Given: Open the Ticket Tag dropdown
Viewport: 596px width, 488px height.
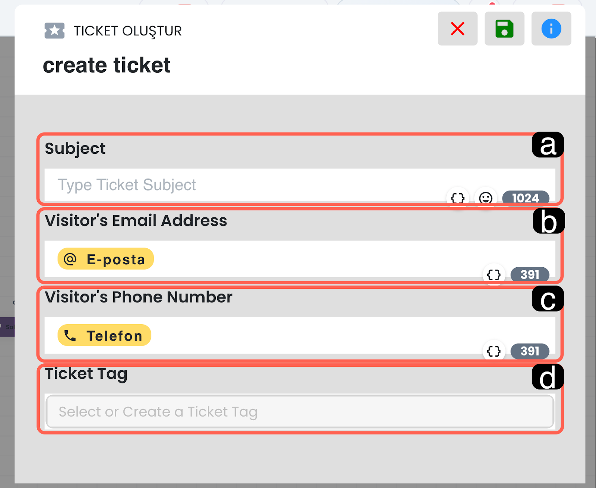Looking at the screenshot, I should click(300, 412).
